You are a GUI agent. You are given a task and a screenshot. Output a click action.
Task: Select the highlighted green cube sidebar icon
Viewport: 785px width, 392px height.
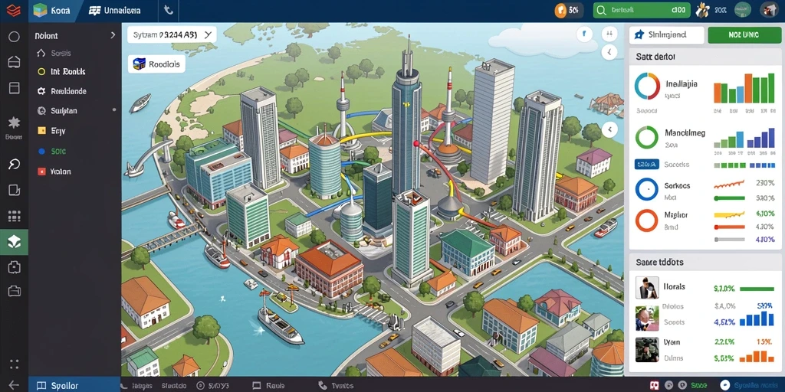[14, 242]
